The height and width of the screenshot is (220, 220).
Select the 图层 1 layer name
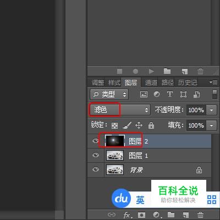pyautogui.click(x=138, y=156)
